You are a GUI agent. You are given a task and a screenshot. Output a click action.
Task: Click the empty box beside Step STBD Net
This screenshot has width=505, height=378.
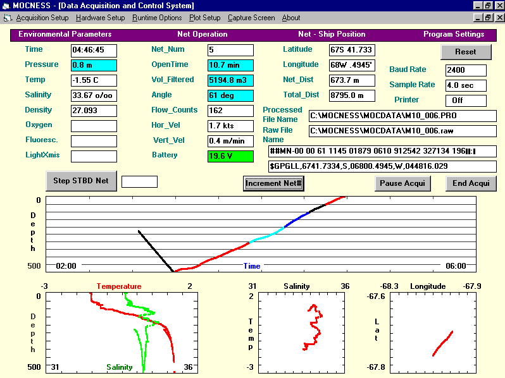[x=139, y=181]
